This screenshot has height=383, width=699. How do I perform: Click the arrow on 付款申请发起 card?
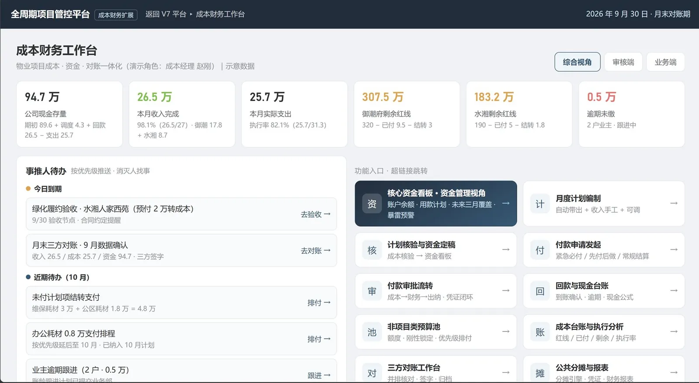(x=674, y=250)
